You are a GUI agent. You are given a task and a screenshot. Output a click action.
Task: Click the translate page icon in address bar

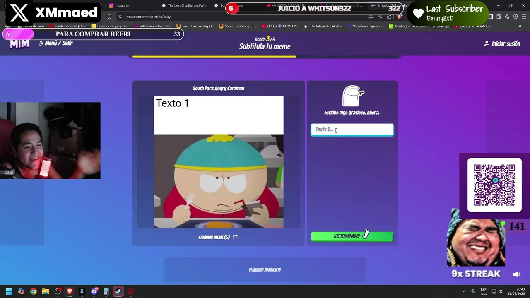coord(380,17)
